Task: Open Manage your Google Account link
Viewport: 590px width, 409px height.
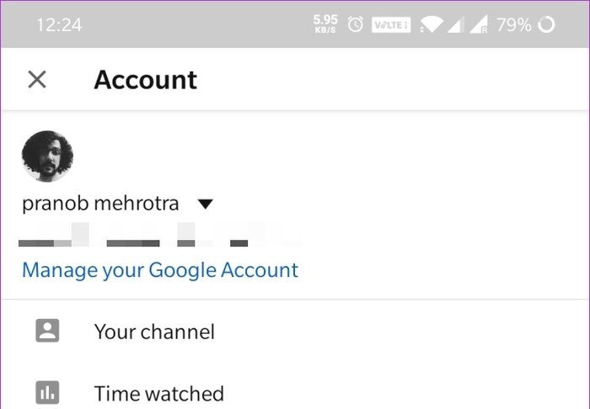Action: (160, 270)
